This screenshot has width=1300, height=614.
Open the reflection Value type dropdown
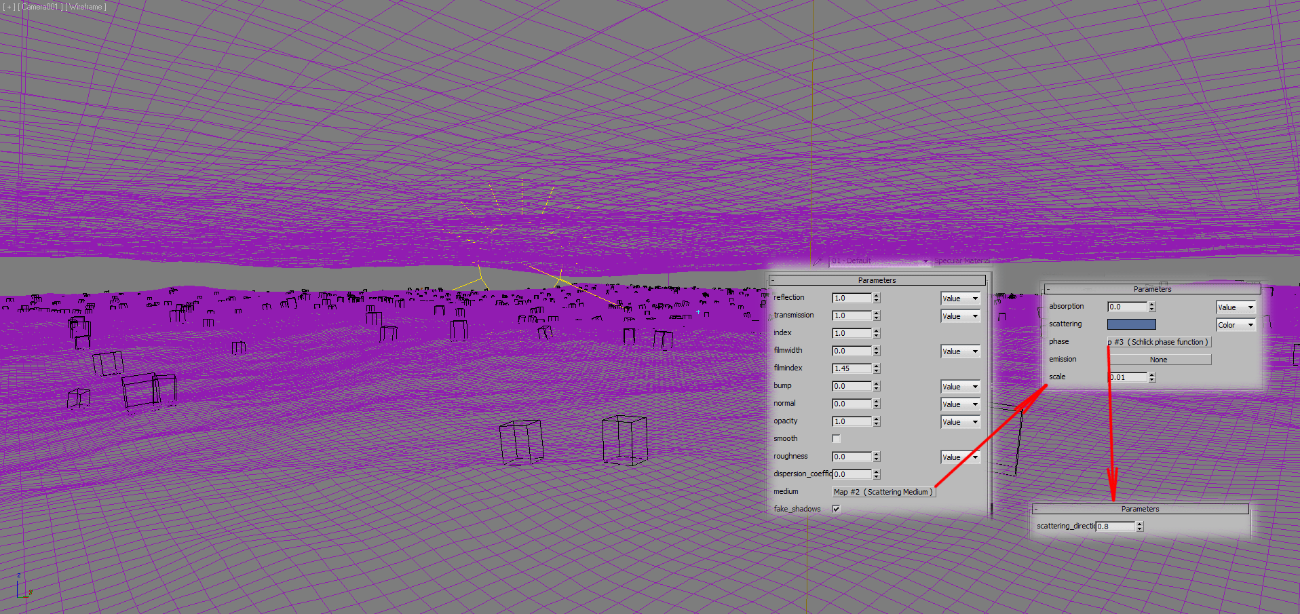960,299
